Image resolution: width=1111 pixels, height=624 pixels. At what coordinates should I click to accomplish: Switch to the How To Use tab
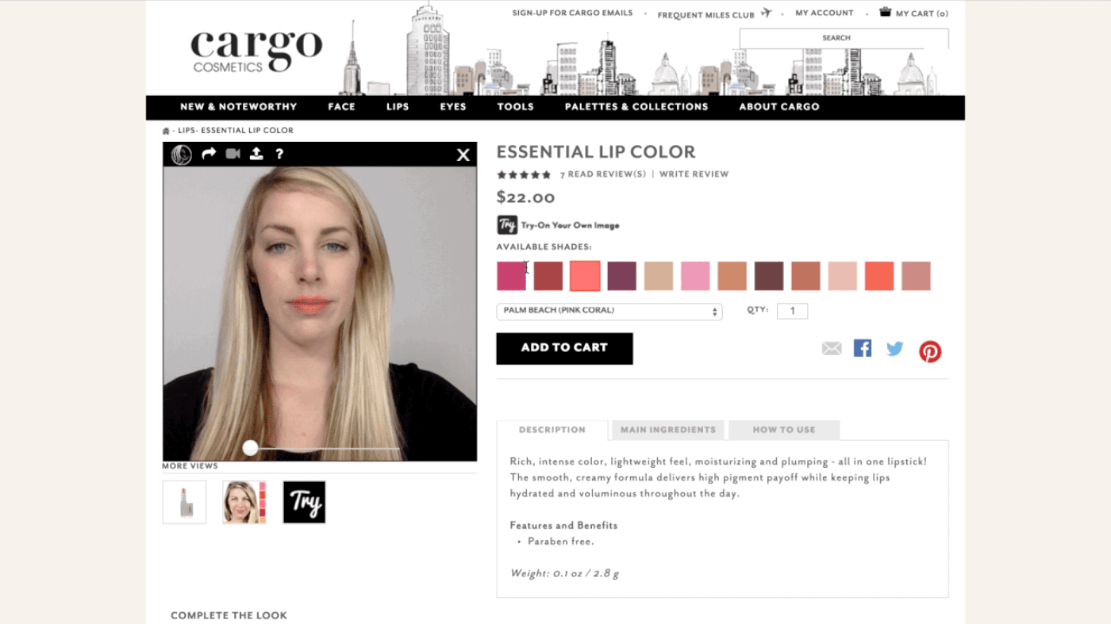(x=783, y=430)
